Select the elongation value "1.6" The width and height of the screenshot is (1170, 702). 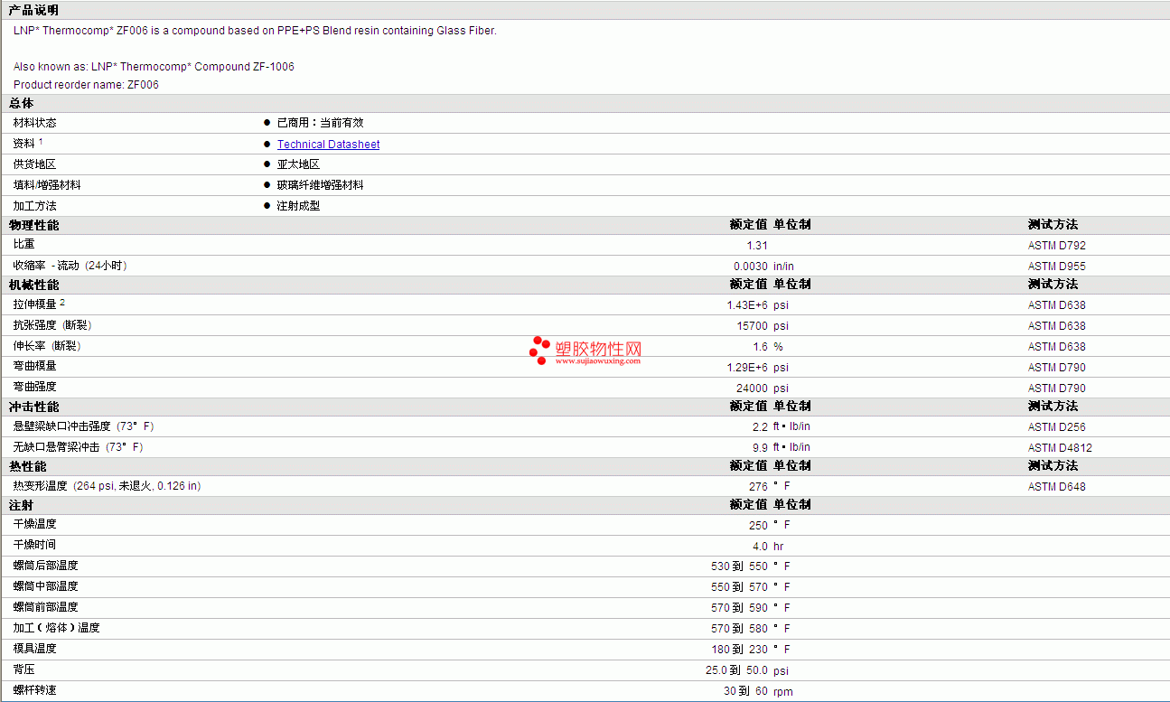pyautogui.click(x=761, y=347)
